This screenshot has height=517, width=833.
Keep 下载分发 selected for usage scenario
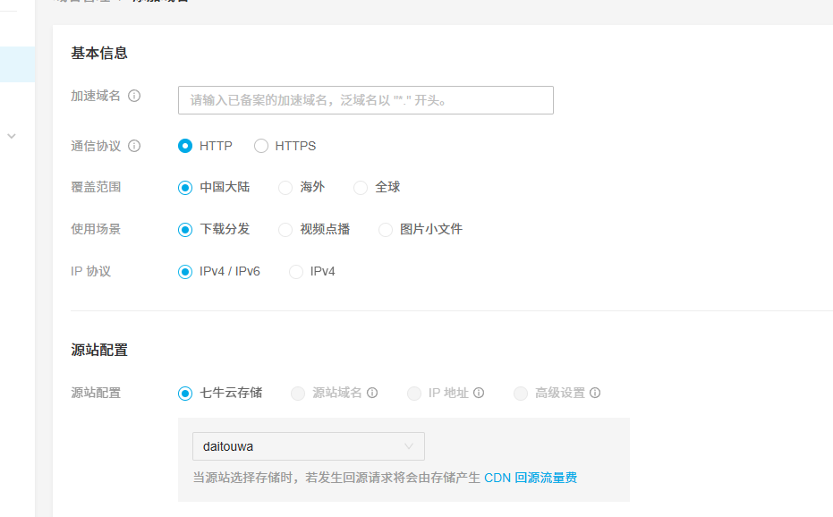click(x=186, y=229)
